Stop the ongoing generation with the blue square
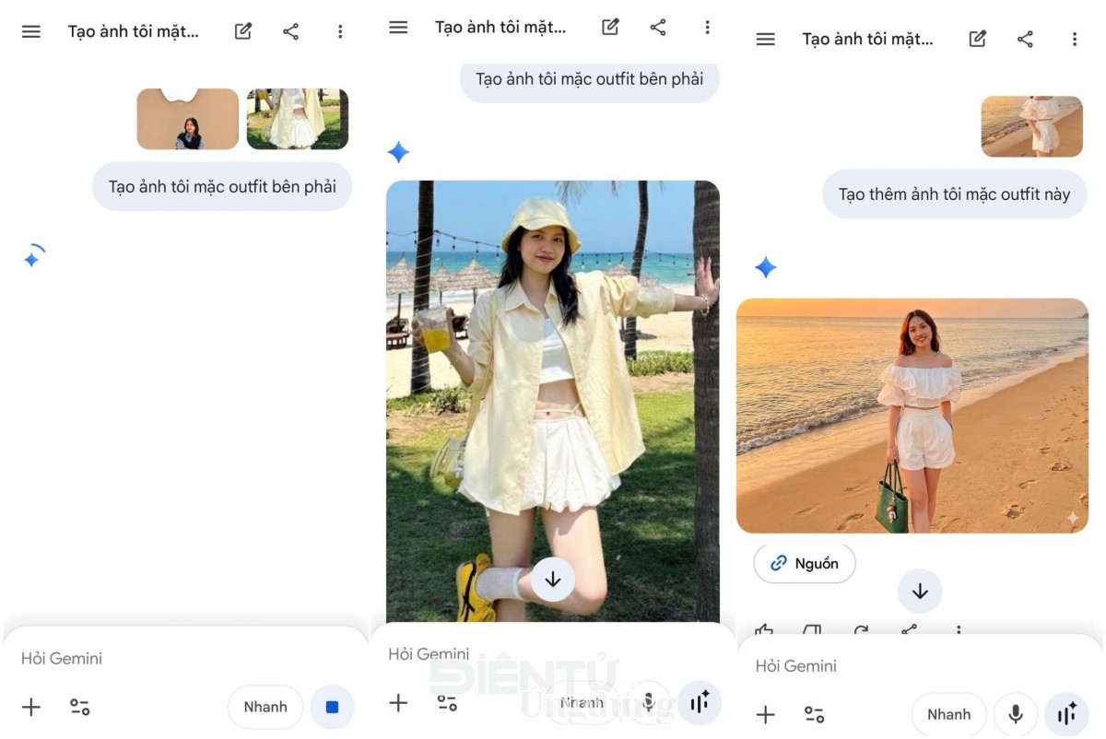The width and height of the screenshot is (1106, 739). coord(330,707)
